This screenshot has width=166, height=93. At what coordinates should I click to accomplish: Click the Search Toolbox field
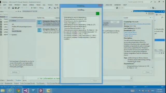[x=4, y=14]
